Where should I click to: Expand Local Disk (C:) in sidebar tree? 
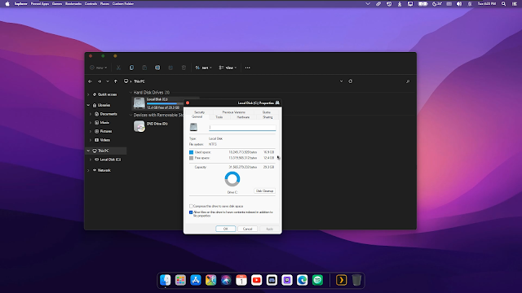[91, 160]
